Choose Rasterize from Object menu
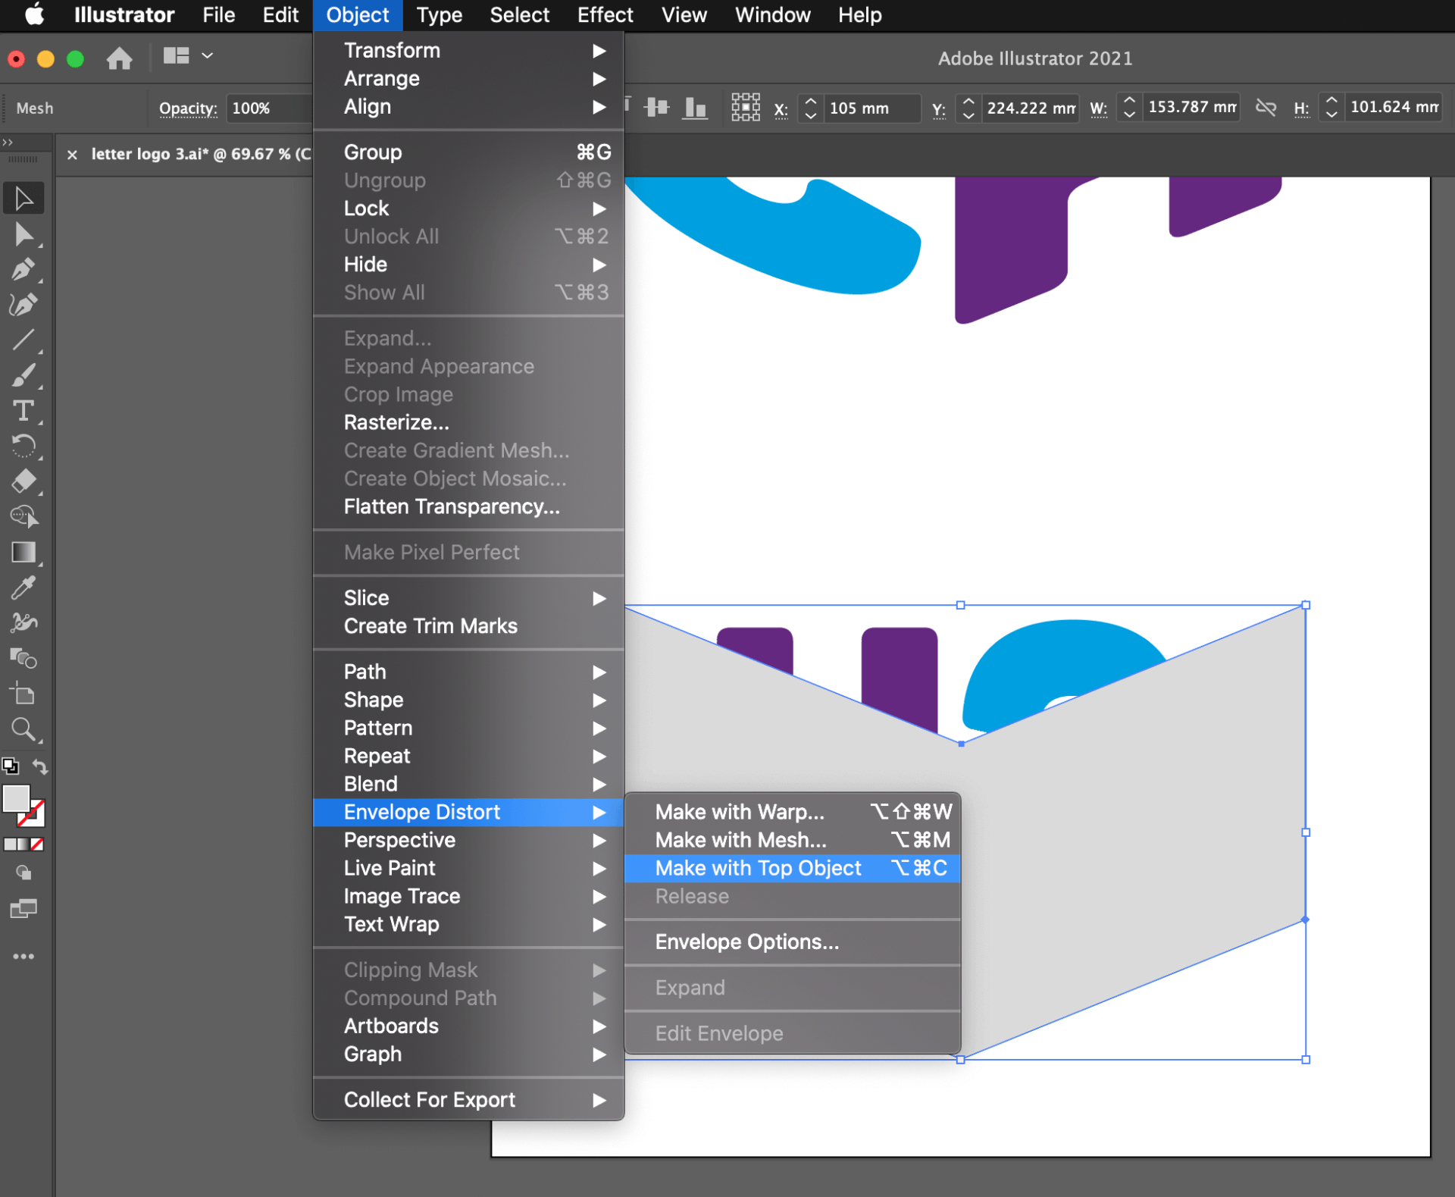The image size is (1455, 1197). coord(468,422)
